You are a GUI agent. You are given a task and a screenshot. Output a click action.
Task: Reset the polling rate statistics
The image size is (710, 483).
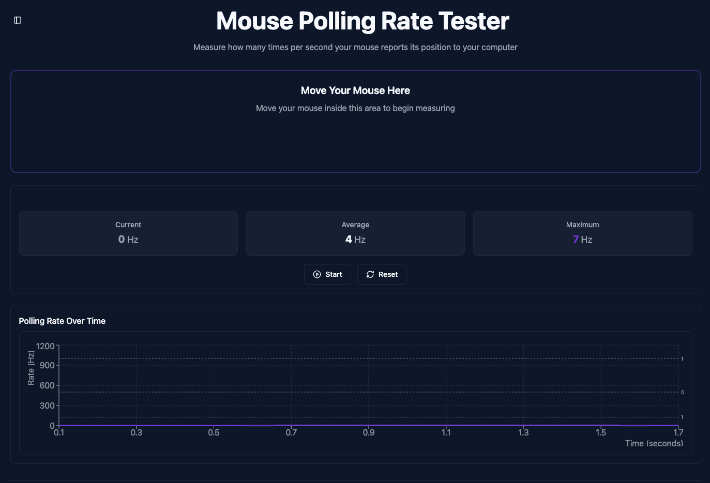tap(382, 274)
